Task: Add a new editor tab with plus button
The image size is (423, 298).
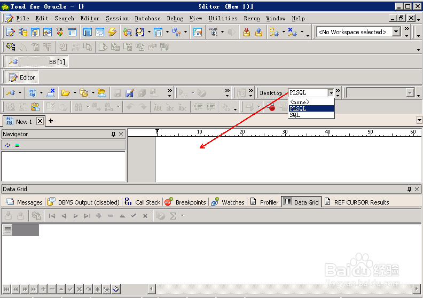Action: tap(51, 121)
